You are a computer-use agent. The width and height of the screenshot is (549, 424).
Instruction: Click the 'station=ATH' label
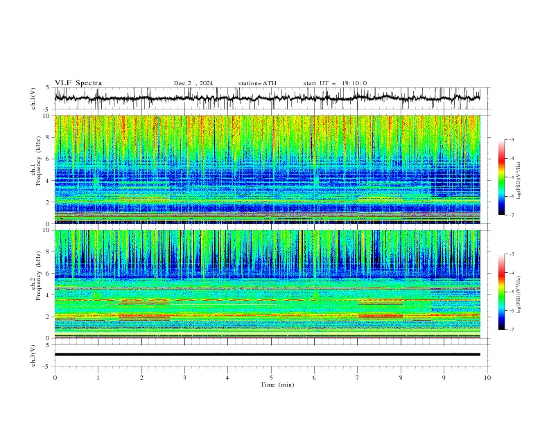pos(257,83)
